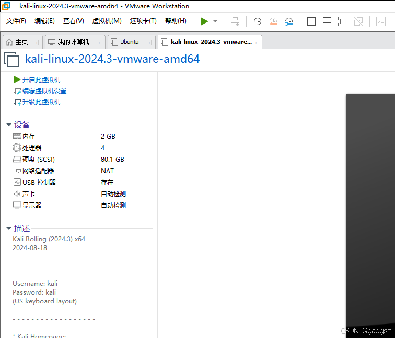Click the Unity mode toolbar icon

358,21
